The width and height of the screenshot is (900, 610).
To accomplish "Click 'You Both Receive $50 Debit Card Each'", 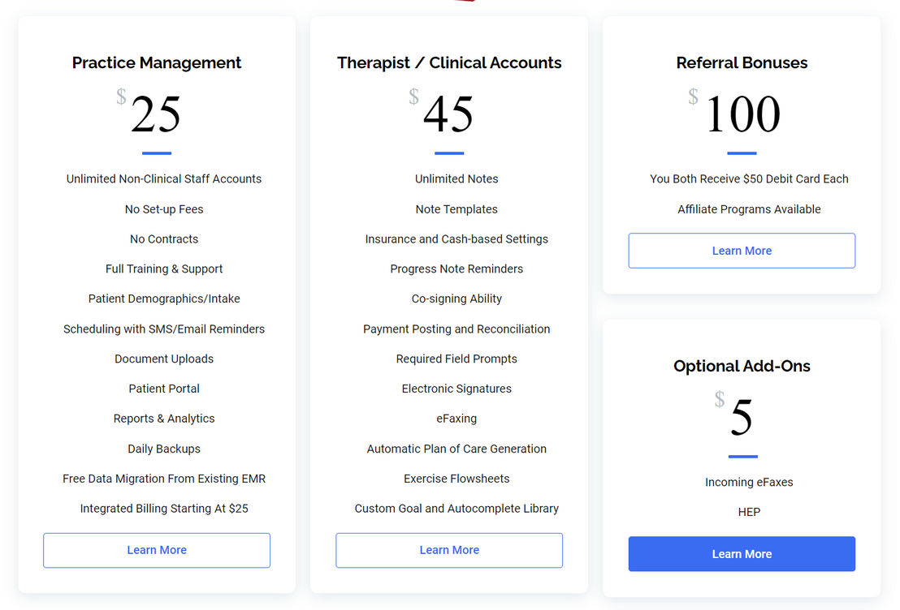I will tap(749, 179).
